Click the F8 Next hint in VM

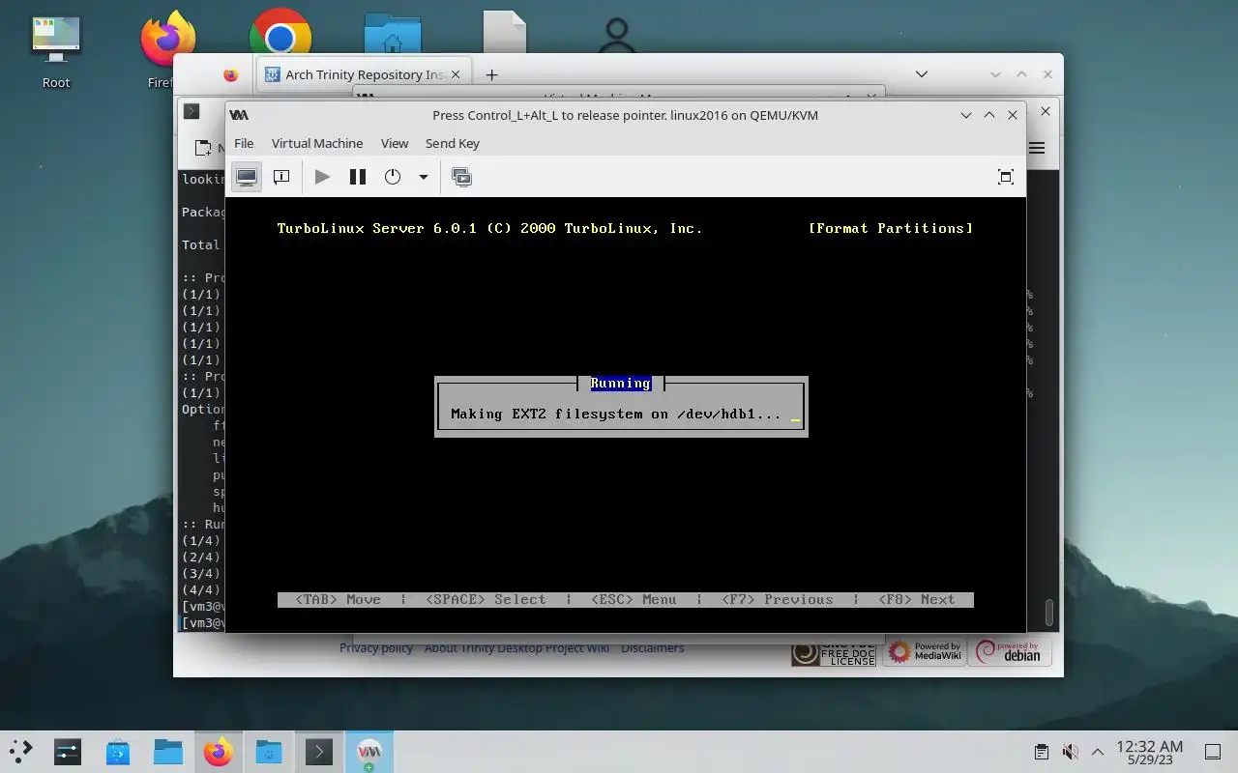(x=917, y=599)
